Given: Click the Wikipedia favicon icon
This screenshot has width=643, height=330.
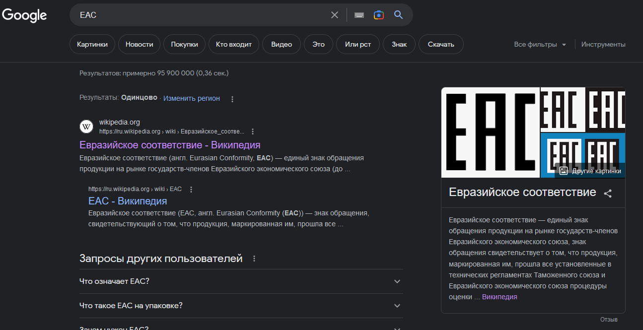Looking at the screenshot, I should pos(86,127).
